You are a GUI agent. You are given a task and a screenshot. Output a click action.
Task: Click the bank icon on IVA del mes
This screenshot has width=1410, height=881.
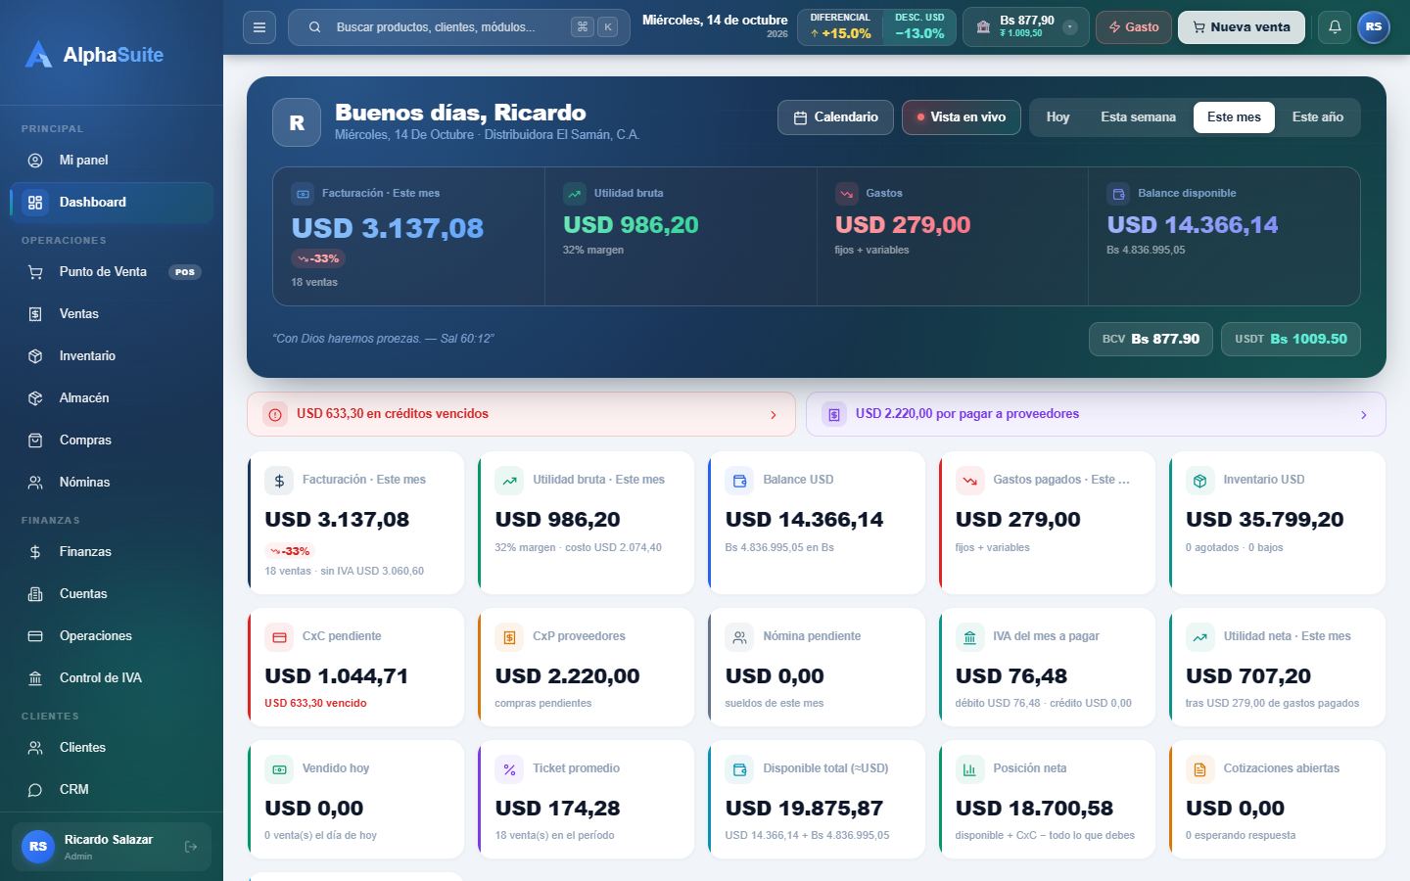(x=970, y=637)
